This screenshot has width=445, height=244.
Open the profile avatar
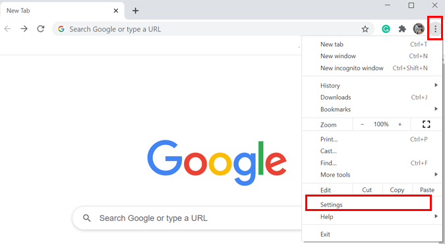click(x=419, y=29)
